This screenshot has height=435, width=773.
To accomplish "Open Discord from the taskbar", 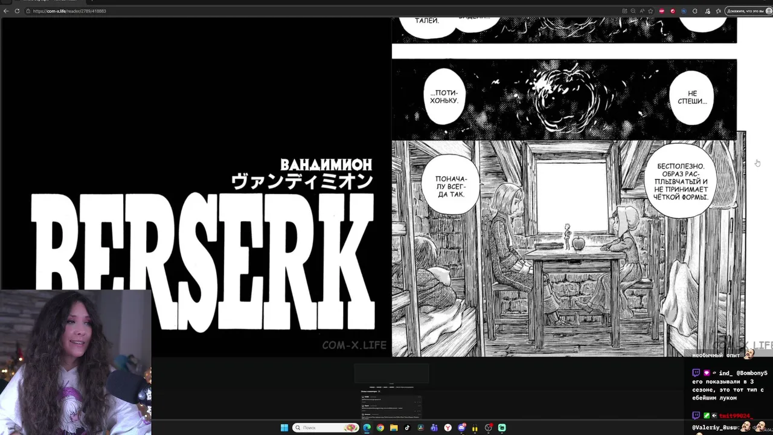I will tap(462, 428).
